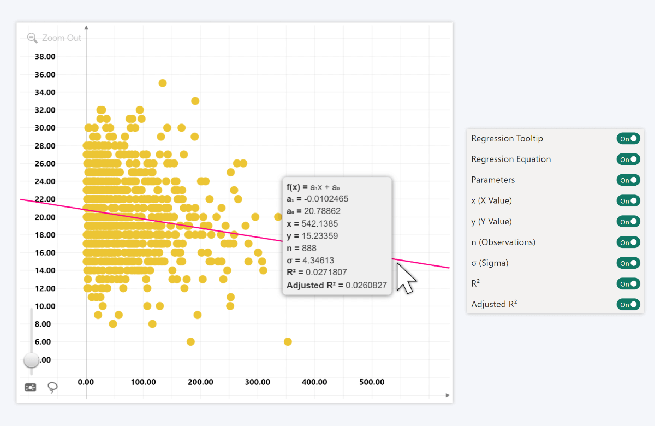This screenshot has width=655, height=426.
Task: Select the highest yellow data point near 35
Action: 162,82
